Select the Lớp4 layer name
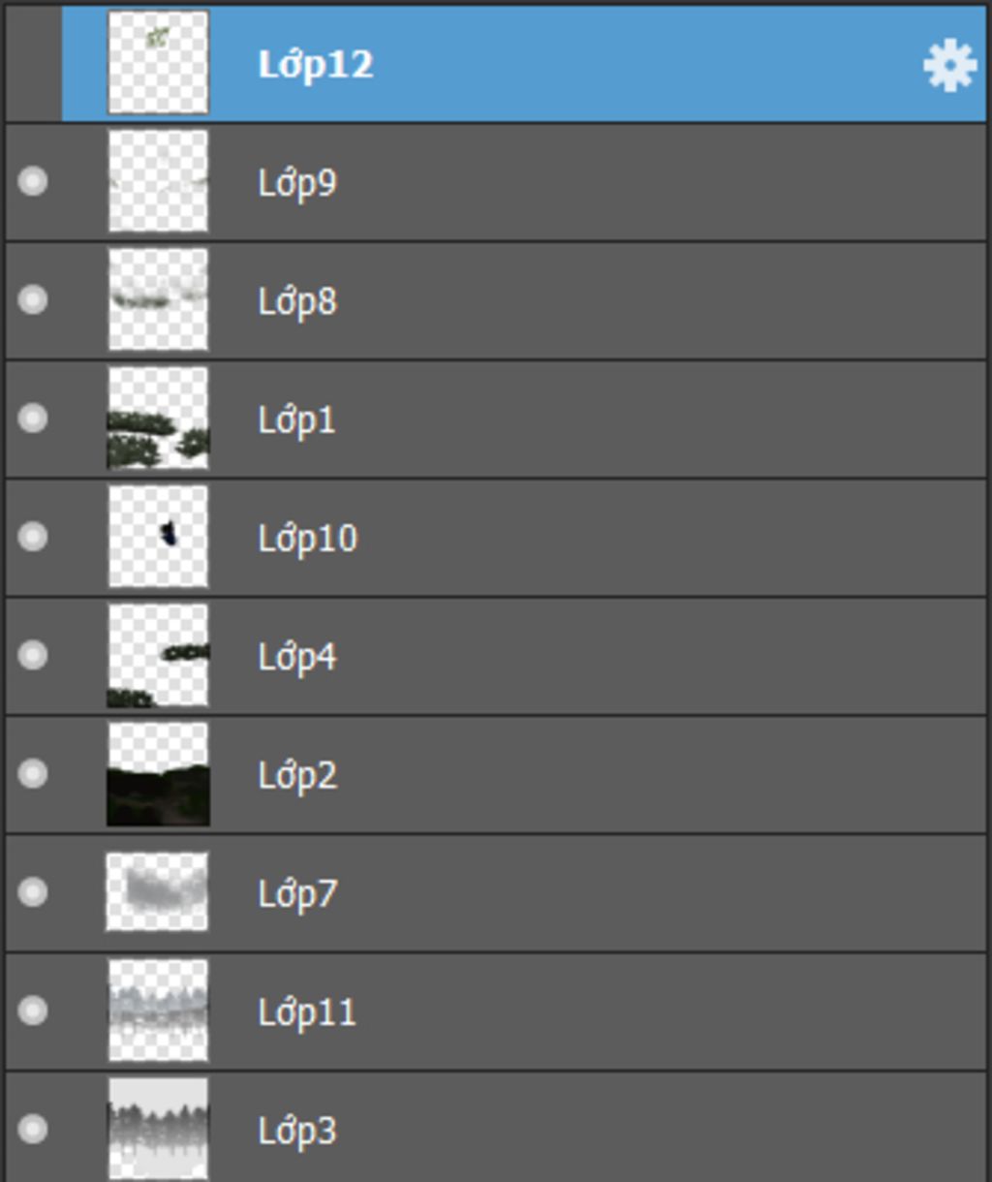Image resolution: width=992 pixels, height=1182 pixels. [297, 657]
